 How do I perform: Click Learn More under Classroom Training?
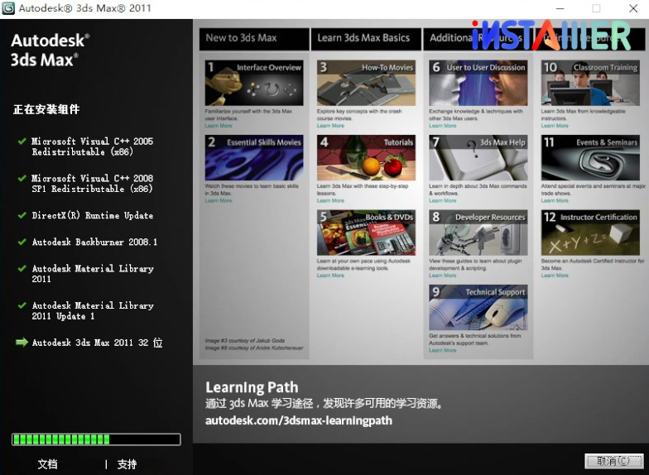click(x=555, y=126)
